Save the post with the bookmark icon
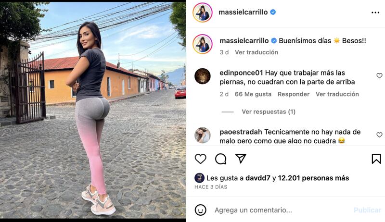 coord(376,159)
